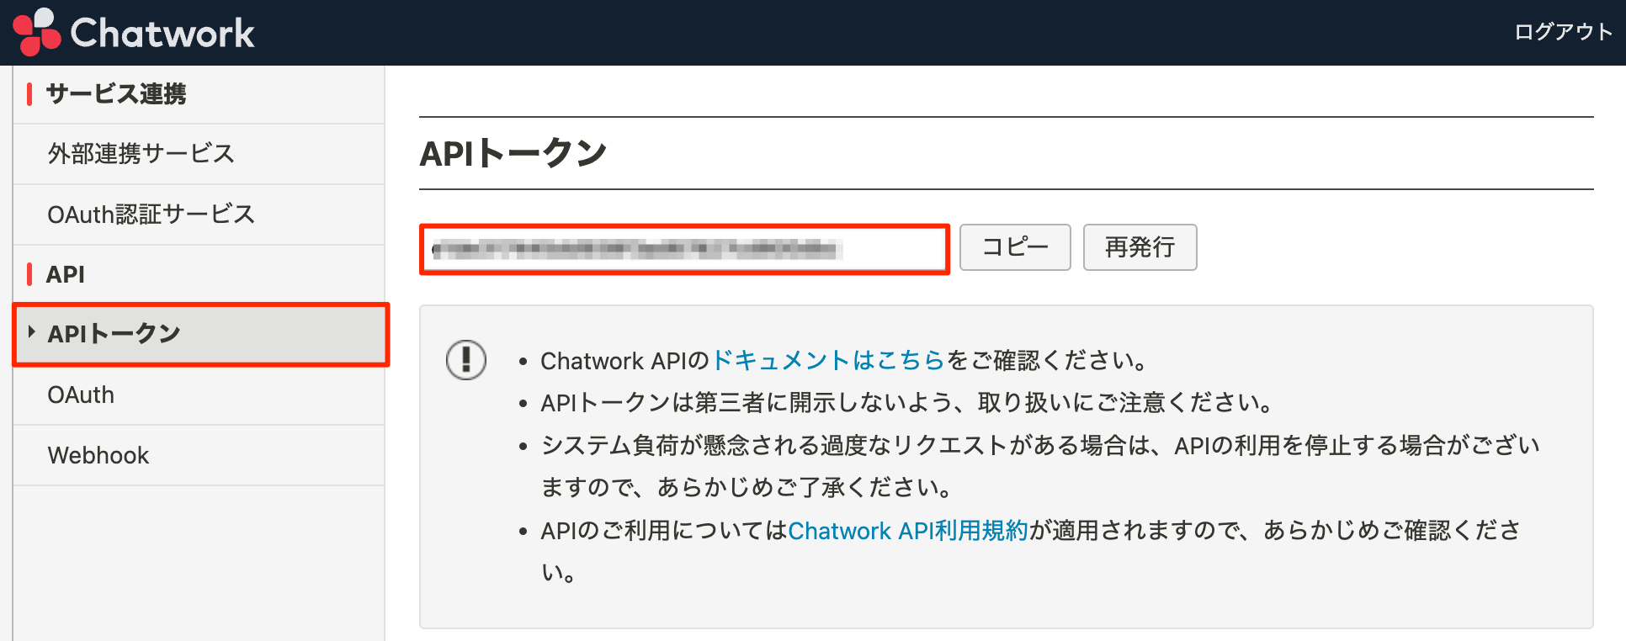Click the arrow beside APIトークン in sidebar

(31, 332)
